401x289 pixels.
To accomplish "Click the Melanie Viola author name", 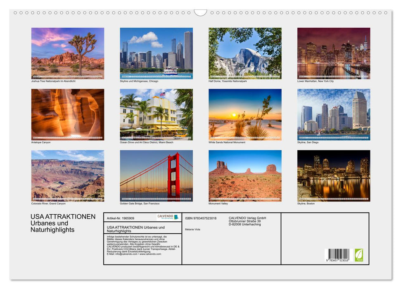I will (193, 229).
